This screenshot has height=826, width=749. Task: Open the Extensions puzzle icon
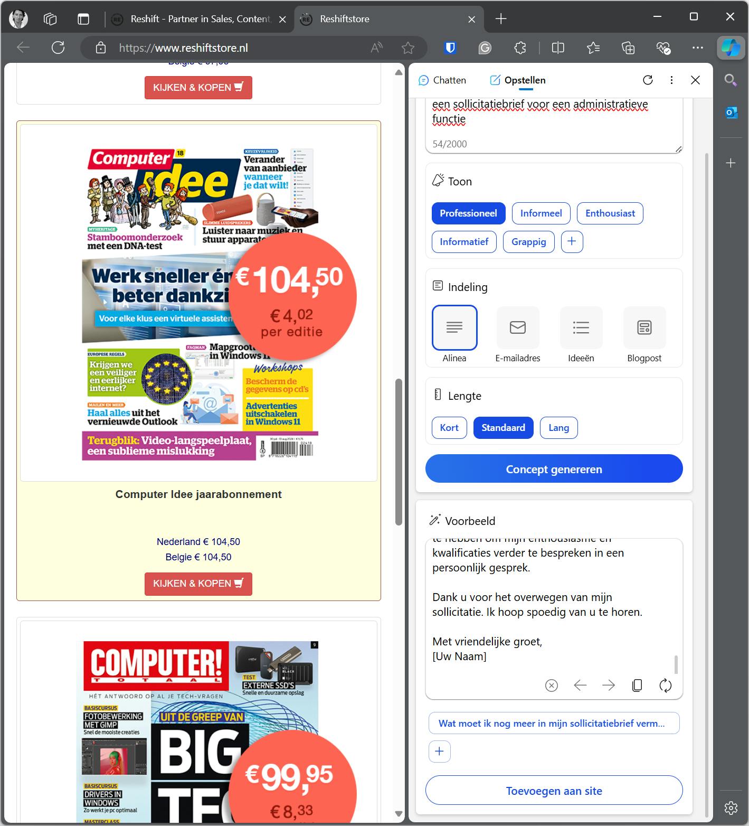[x=520, y=48]
